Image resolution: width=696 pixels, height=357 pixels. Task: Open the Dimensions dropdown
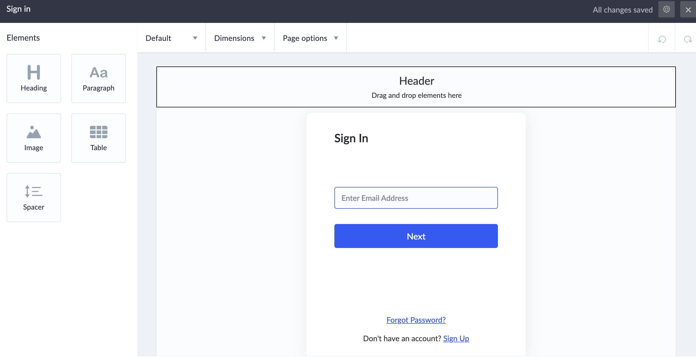239,38
